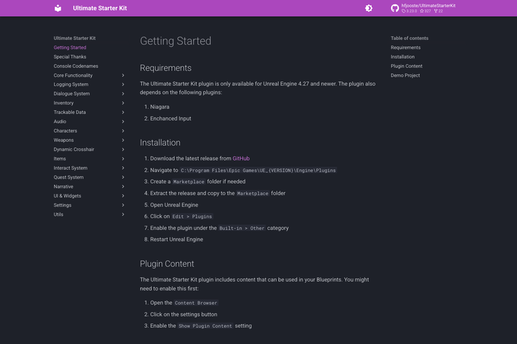Click the 'Restart Unreal Engine' step

(176, 239)
